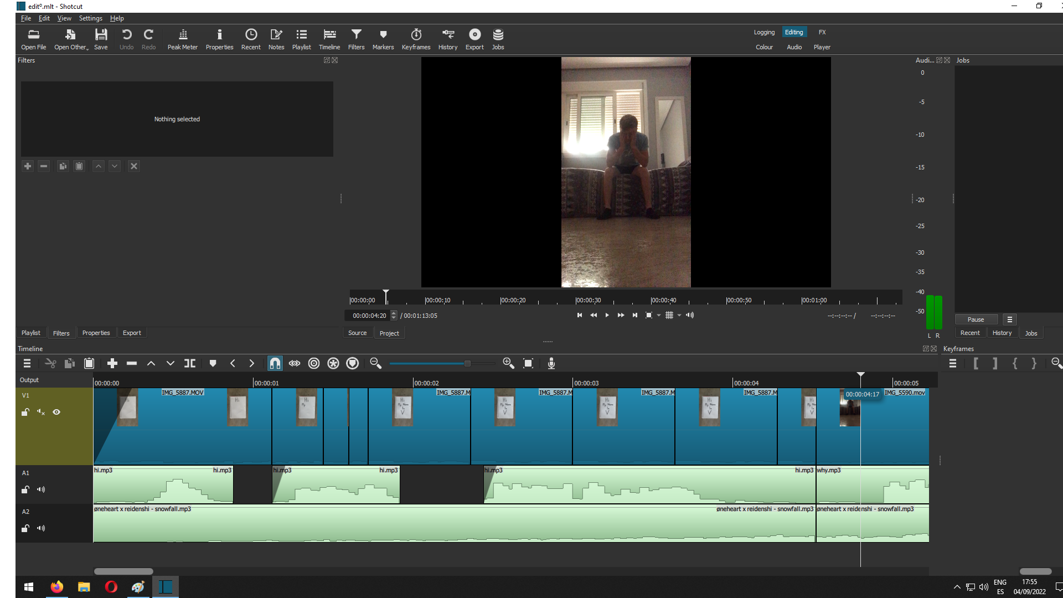Show Recent files panel from toolbar
This screenshot has width=1063, height=598.
point(251,39)
